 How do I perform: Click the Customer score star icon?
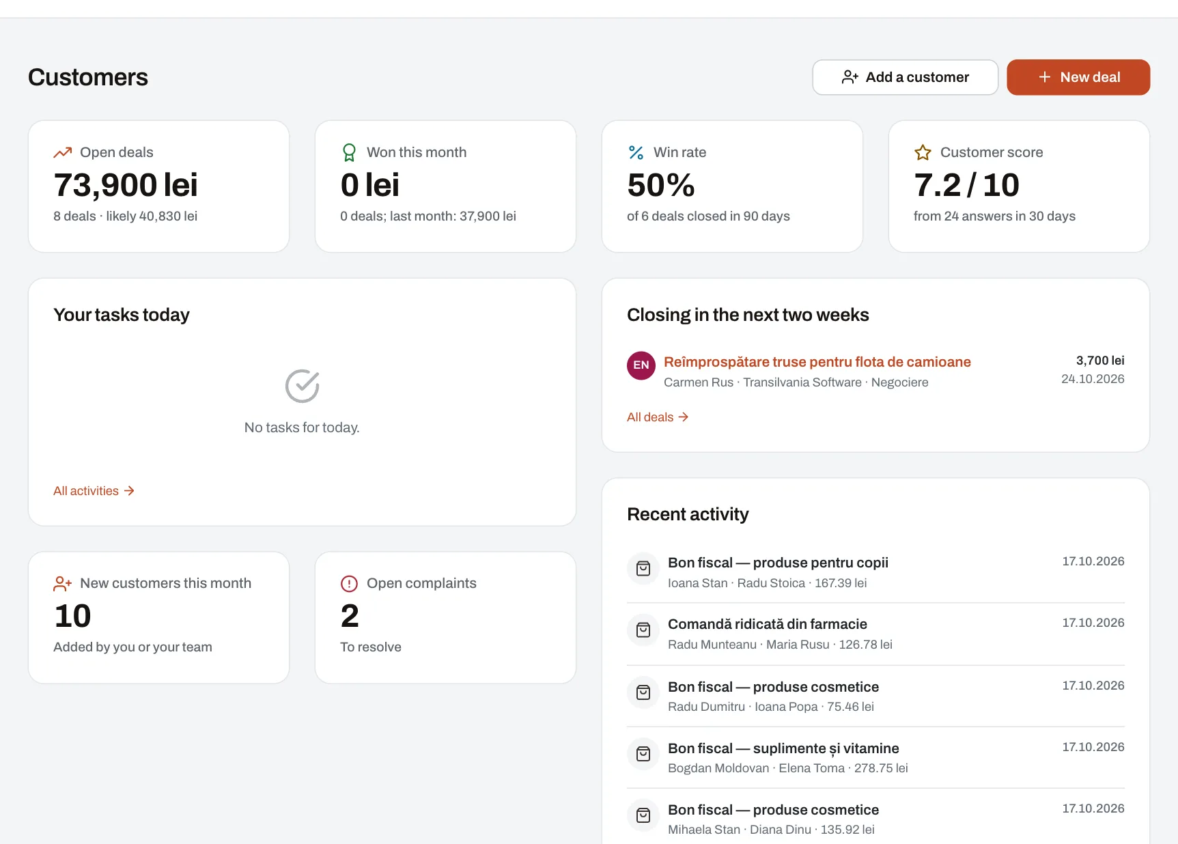(x=923, y=152)
